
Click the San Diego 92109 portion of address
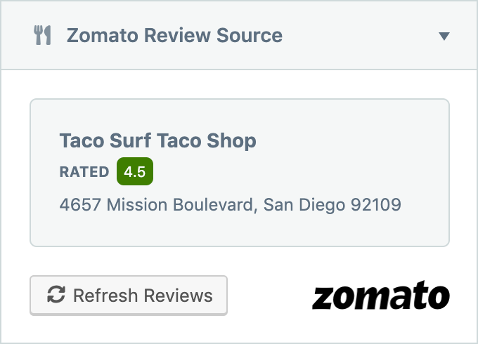[x=332, y=204]
